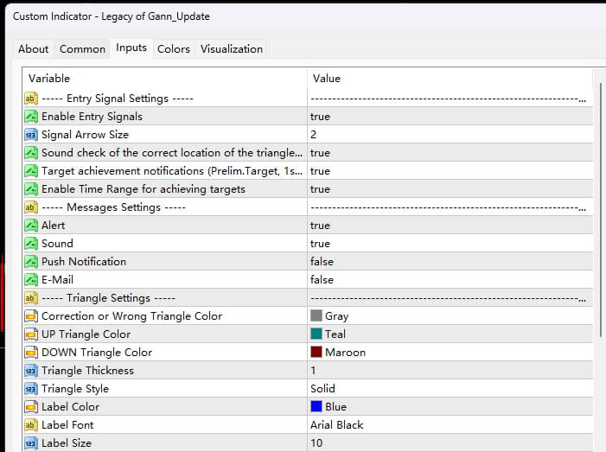
Task: Select the Triangle Settings separator row
Action: click(x=308, y=298)
